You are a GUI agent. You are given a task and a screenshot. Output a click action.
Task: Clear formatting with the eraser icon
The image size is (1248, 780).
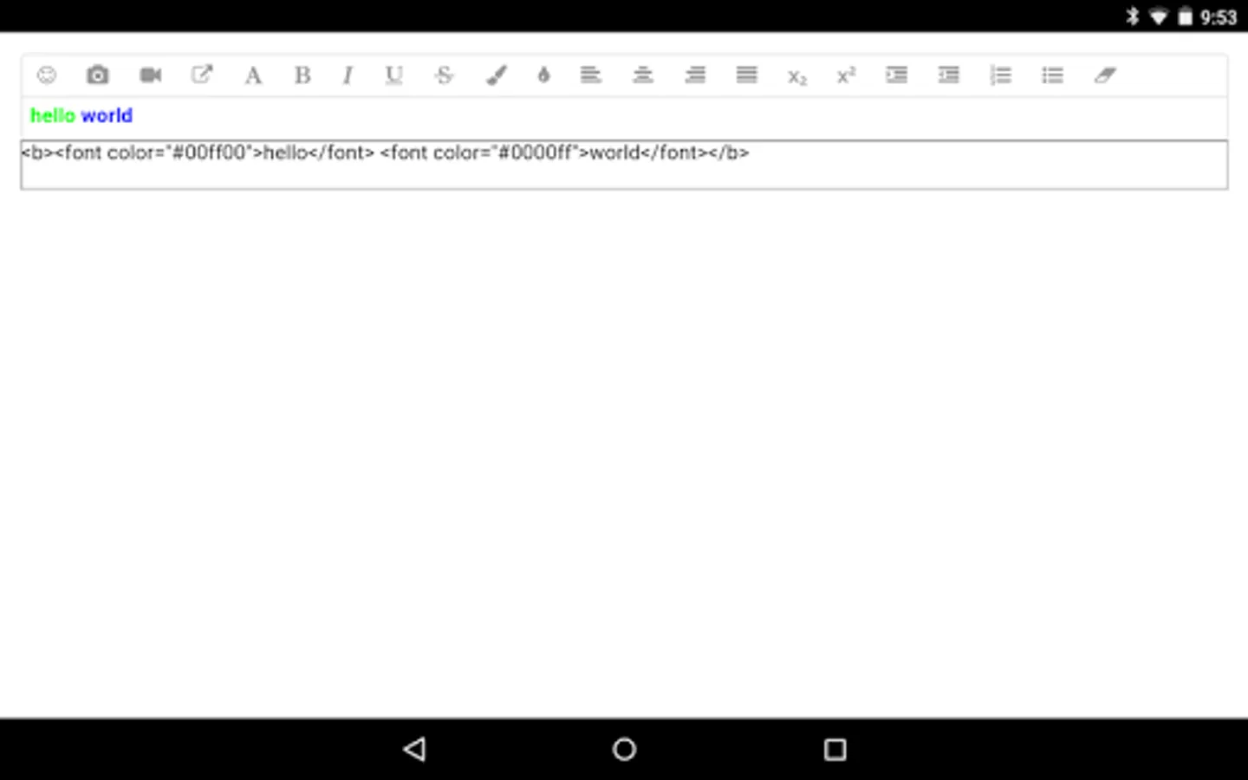[x=1105, y=75]
